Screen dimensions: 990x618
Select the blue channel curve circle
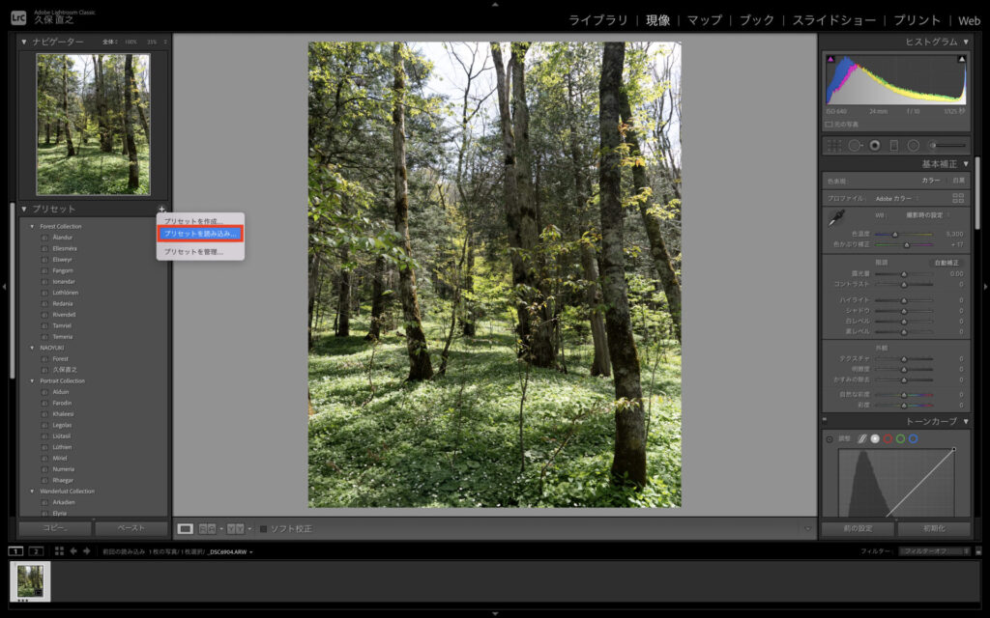(x=913, y=439)
